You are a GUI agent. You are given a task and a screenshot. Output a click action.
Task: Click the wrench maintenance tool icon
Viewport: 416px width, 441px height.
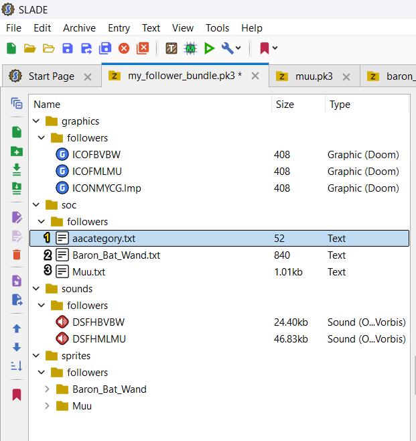[227, 48]
